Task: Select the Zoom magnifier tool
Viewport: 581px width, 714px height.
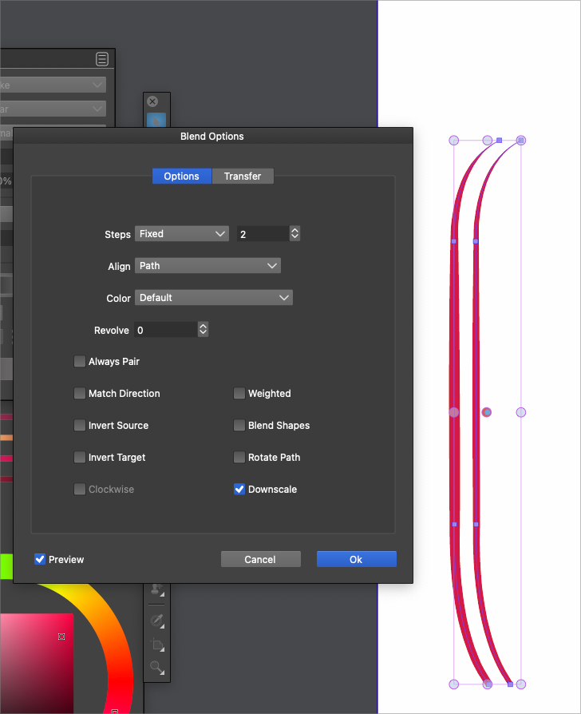Action: coord(156,668)
